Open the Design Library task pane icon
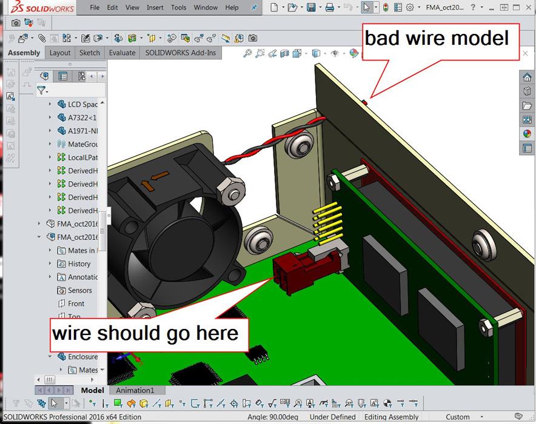 tap(527, 91)
